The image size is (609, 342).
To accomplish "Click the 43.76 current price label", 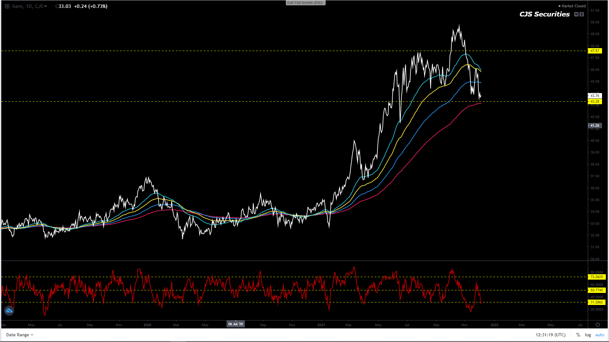I will (x=595, y=96).
